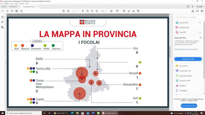Viewport: 205px width, 115px height.
Task: Expand the Esporta PDF section
Action: [x=200, y=23]
